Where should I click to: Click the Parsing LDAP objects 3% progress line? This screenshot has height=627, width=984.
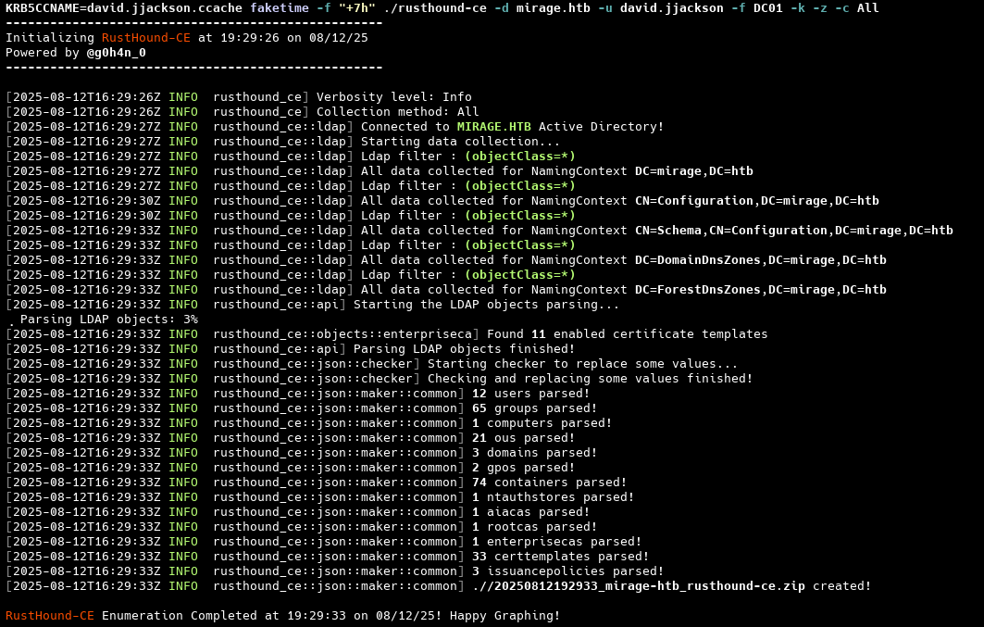pos(102,320)
